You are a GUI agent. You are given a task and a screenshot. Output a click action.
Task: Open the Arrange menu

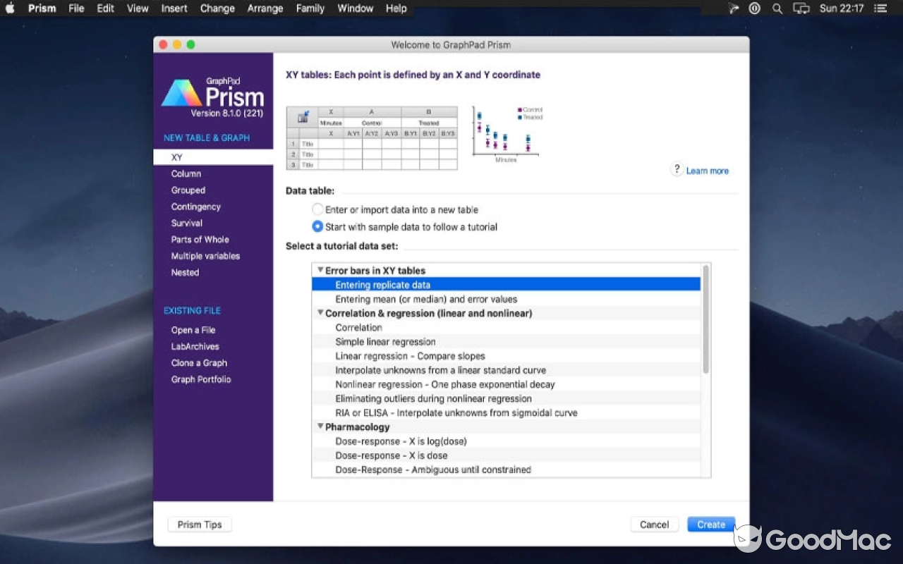click(265, 8)
